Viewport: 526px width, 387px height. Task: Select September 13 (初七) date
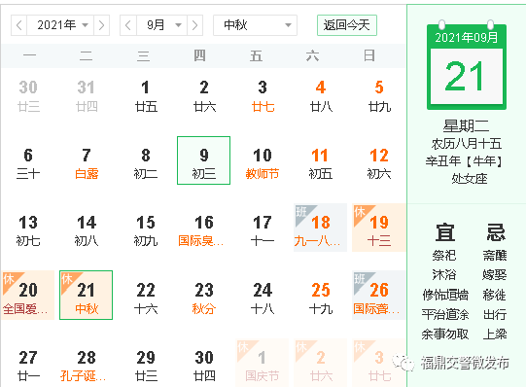pyautogui.click(x=28, y=230)
